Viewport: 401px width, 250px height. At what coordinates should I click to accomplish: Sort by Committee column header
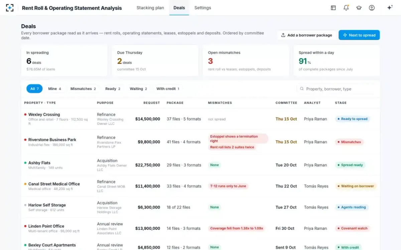286,103
